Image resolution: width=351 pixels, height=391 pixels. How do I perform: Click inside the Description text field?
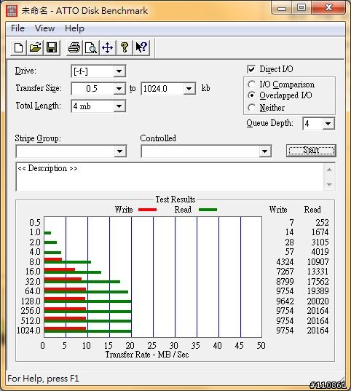click(x=170, y=177)
